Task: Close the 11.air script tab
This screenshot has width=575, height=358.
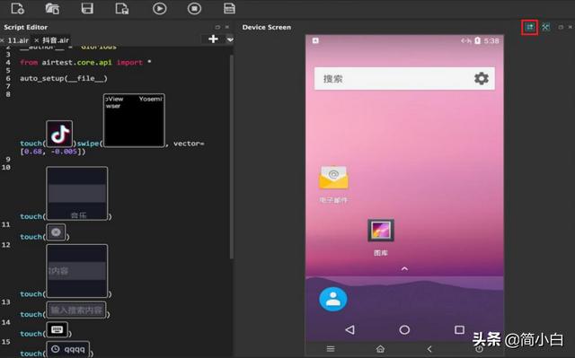Action: [2, 40]
